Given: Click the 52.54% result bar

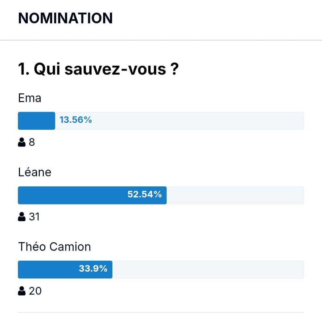Looking at the screenshot, I should click(92, 195).
